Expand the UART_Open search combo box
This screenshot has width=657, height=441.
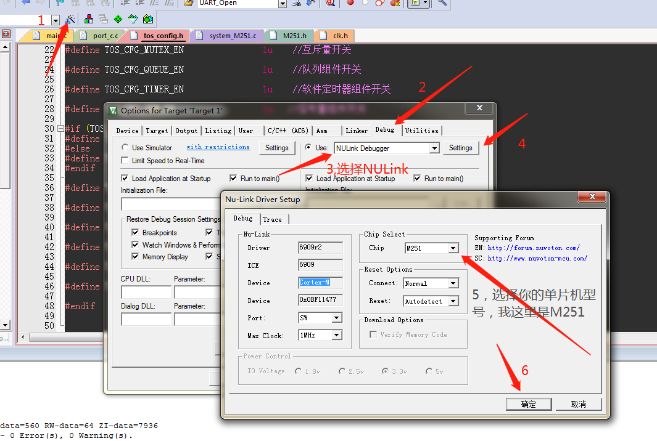pyautogui.click(x=283, y=3)
